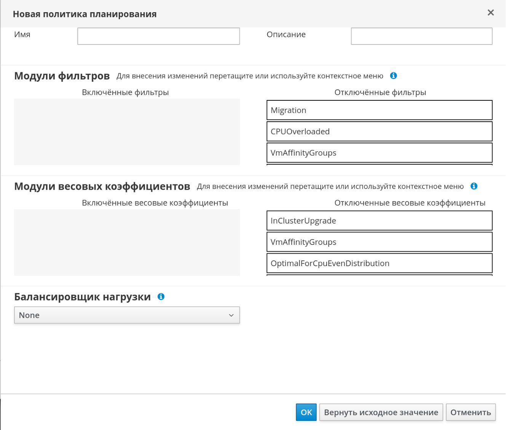Click the Отключённые фильтры column header
The image size is (506, 430).
click(380, 92)
